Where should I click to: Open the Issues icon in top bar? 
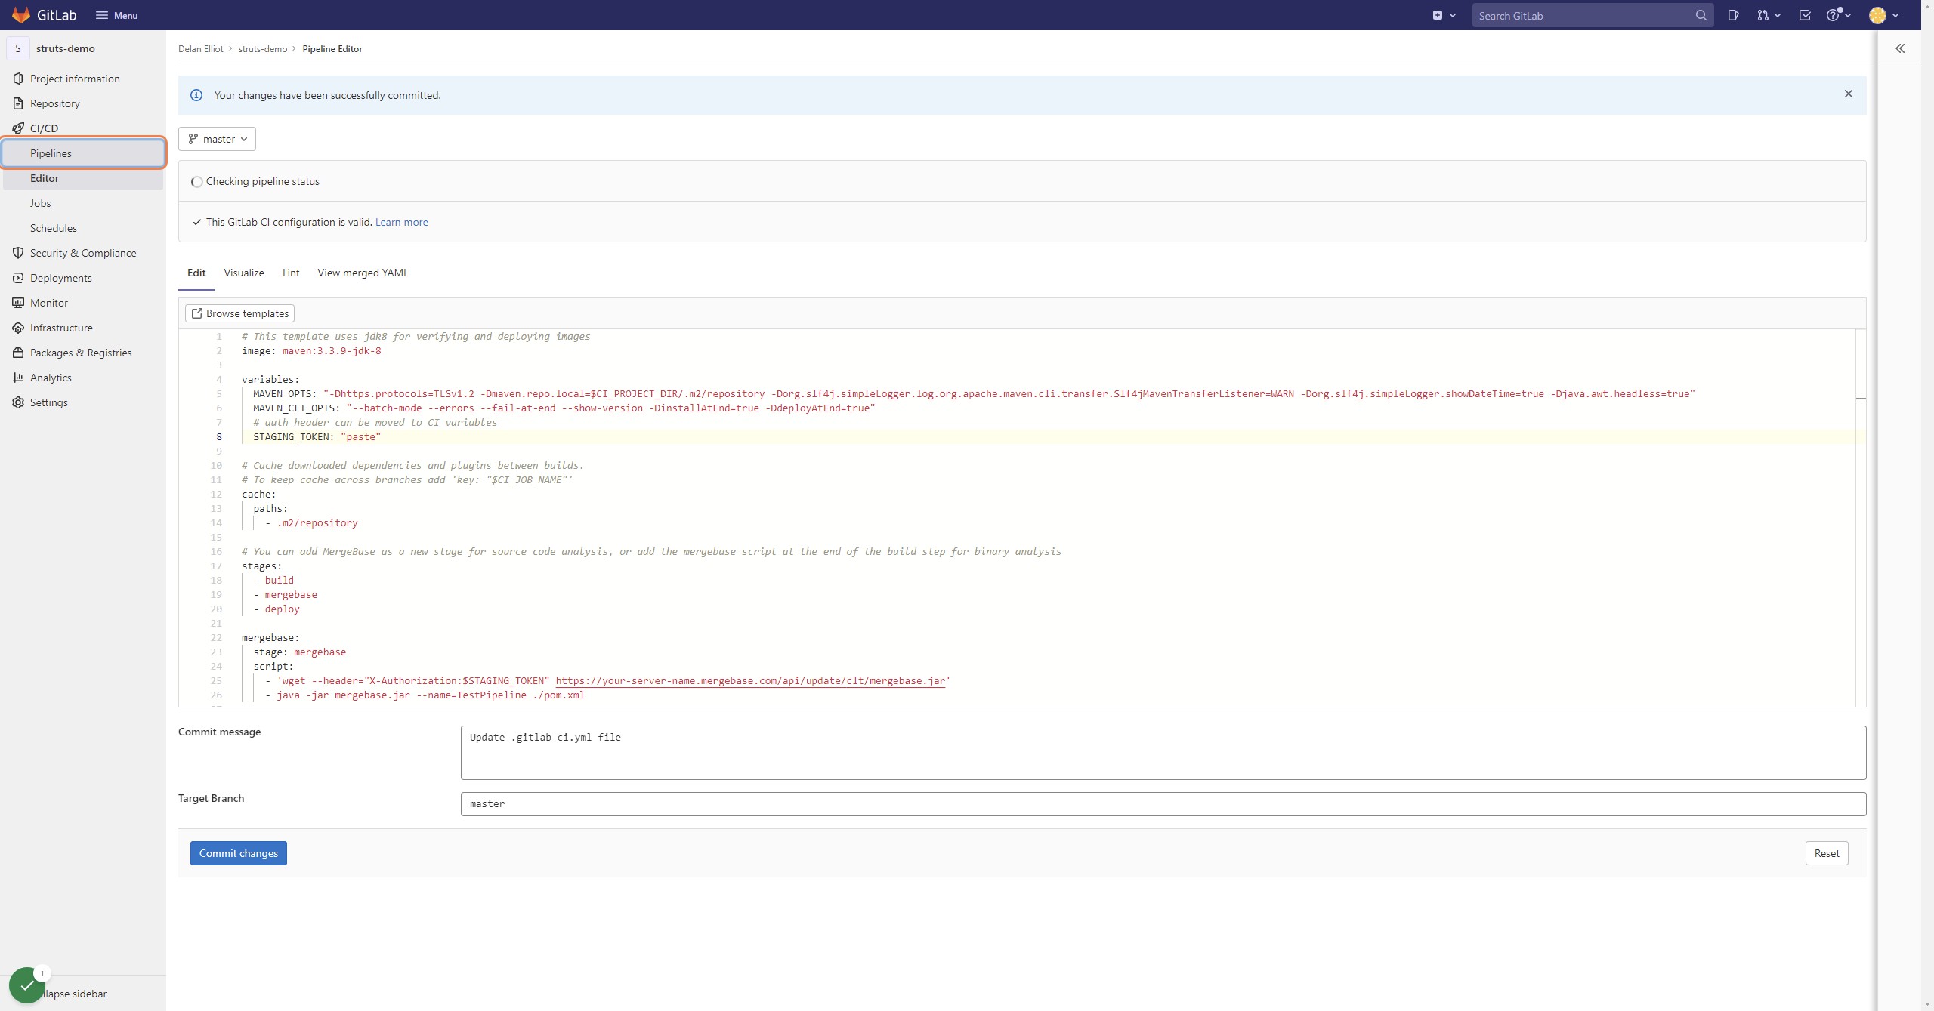[1733, 15]
